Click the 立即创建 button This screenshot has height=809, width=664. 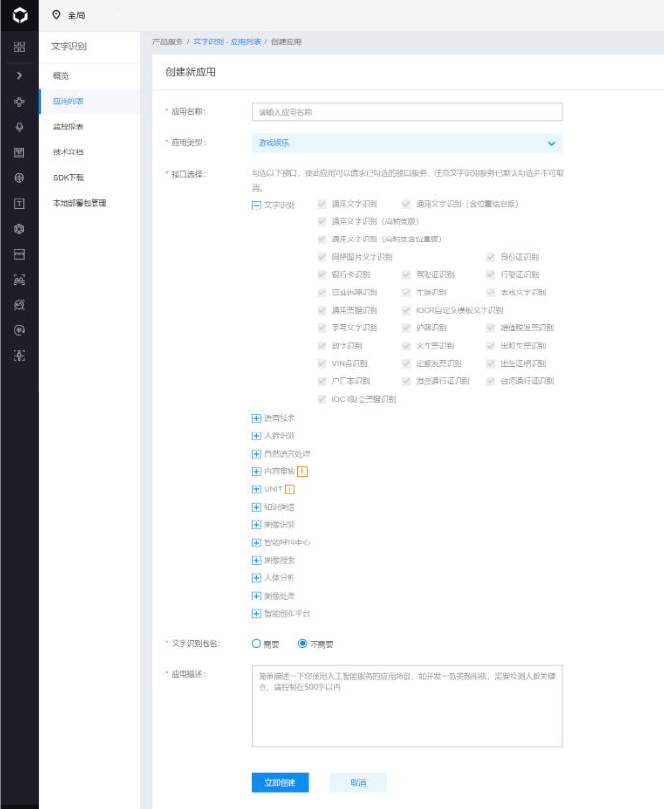click(280, 782)
